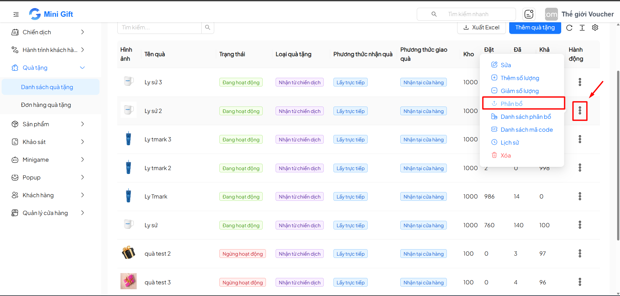This screenshot has height=296, width=620.
Task: Click the search magnifier button next to Tìm kiếm
Action: [208, 27]
